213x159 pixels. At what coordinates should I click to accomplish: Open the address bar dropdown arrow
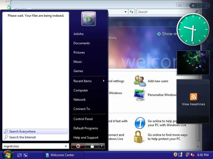(x=125, y=12)
